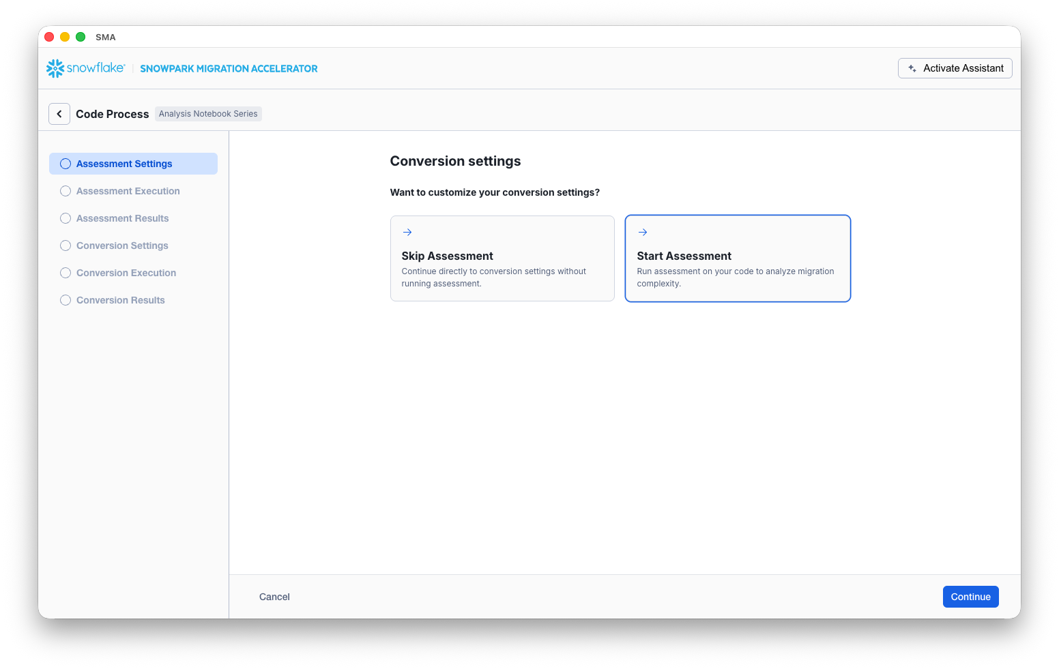Select the Skip Assessment option card
The image size is (1059, 669).
(502, 258)
